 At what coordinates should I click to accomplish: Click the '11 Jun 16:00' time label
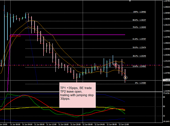(63, 124)
